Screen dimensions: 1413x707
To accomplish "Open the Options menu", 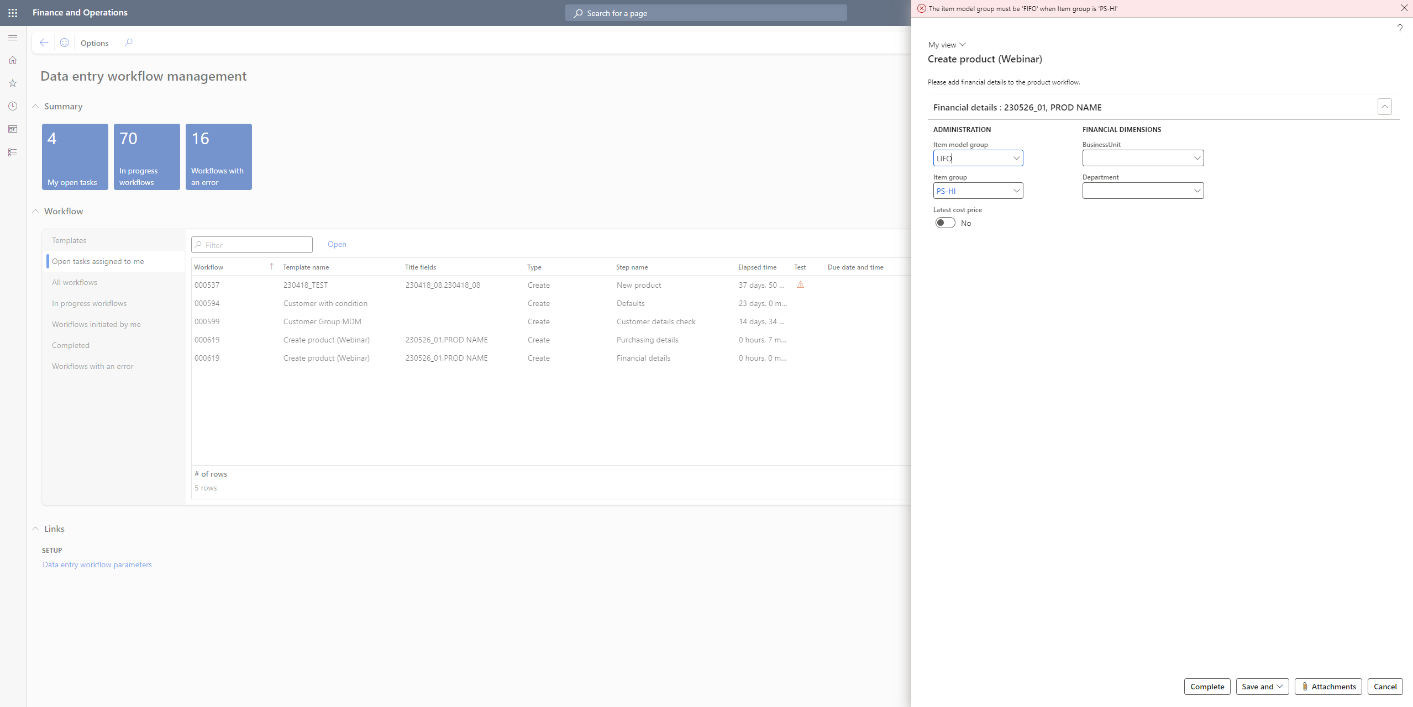I will coord(94,43).
